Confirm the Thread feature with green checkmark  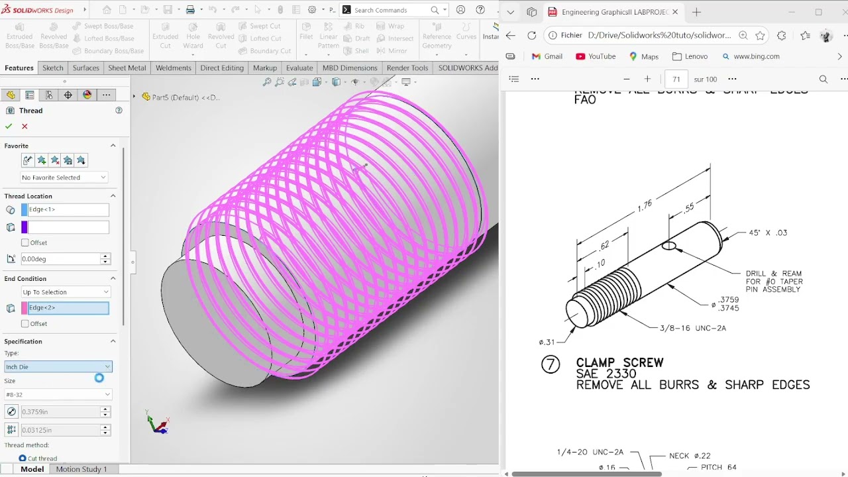(x=9, y=126)
